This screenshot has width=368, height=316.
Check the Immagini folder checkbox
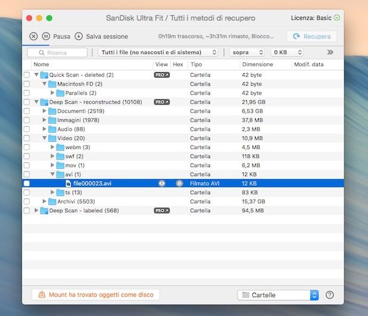tap(27, 120)
